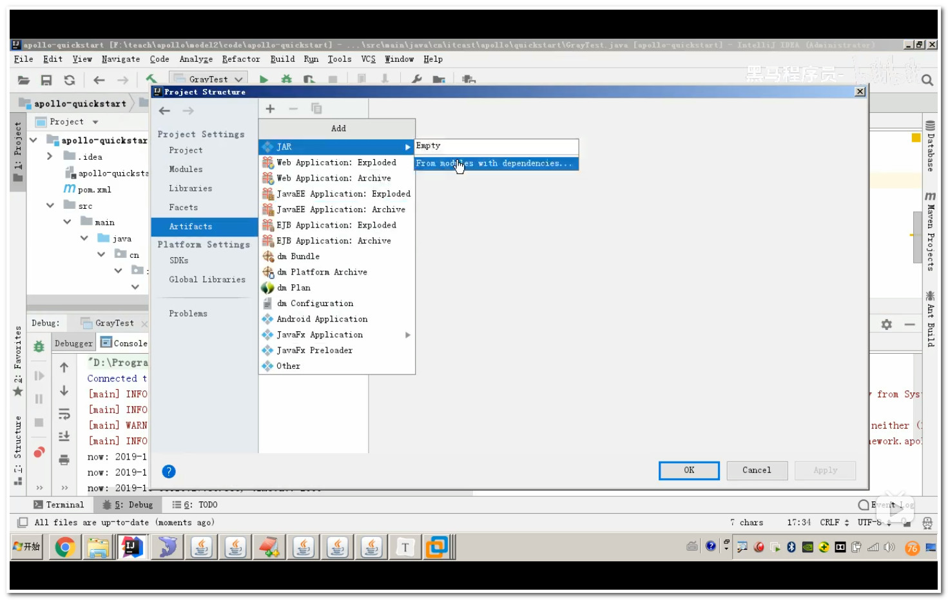Open the File menu
Viewport: 948px width, 600px height.
click(23, 59)
